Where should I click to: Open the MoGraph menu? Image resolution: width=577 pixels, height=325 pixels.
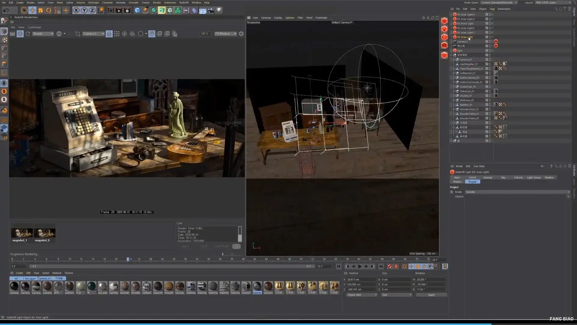tap(93, 2)
